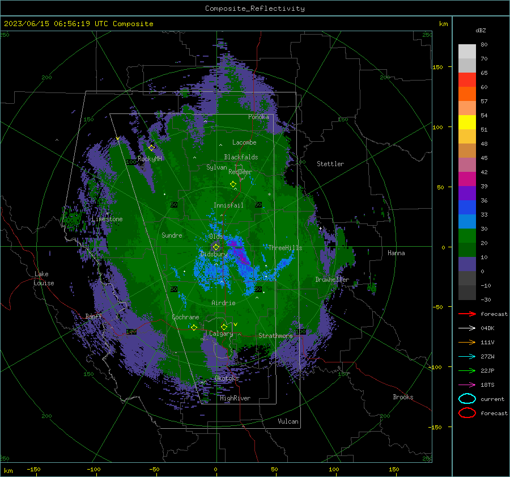Click the '-150' tick on bottom axis

[x=33, y=469]
